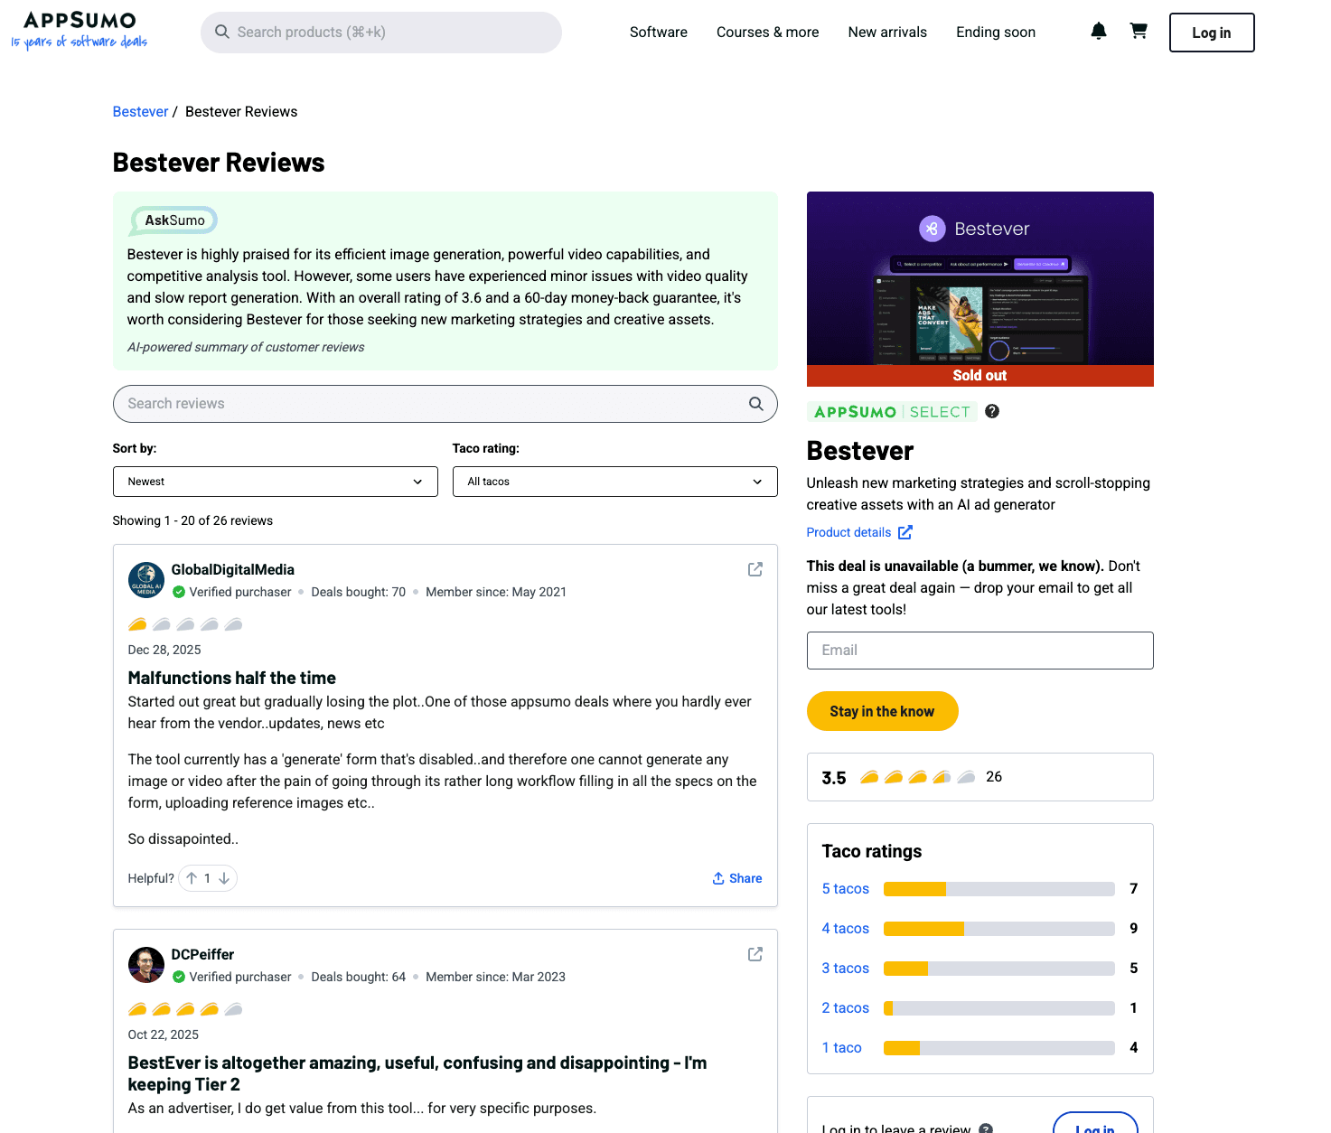Click the Sold out banner
1331x1133 pixels.
[x=980, y=376]
